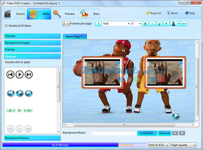The image size is (203, 150).
Task: Click the >>> more options button
Action: (x=184, y=24)
